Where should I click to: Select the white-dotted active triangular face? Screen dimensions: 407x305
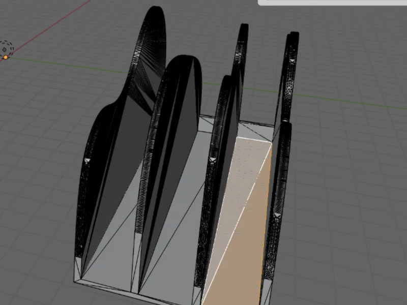(238, 192)
